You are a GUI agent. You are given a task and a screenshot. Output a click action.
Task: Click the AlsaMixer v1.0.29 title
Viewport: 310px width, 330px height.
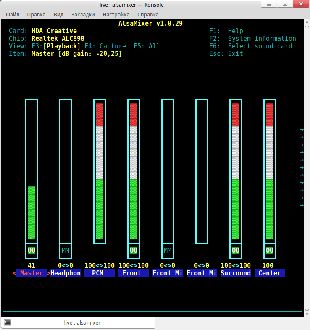(150, 24)
